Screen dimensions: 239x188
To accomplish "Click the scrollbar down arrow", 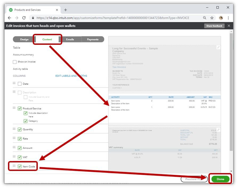I will [x=231, y=171].
